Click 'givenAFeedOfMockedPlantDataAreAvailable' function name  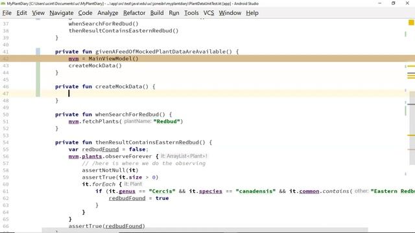pyautogui.click(x=160, y=52)
